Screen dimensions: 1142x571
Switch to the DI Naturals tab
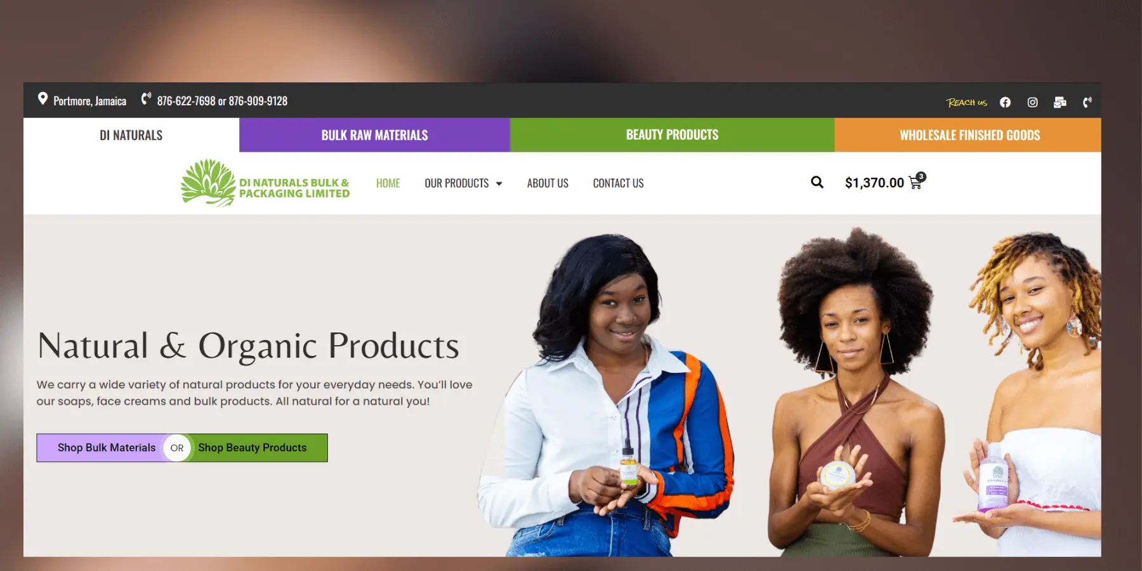(x=131, y=135)
